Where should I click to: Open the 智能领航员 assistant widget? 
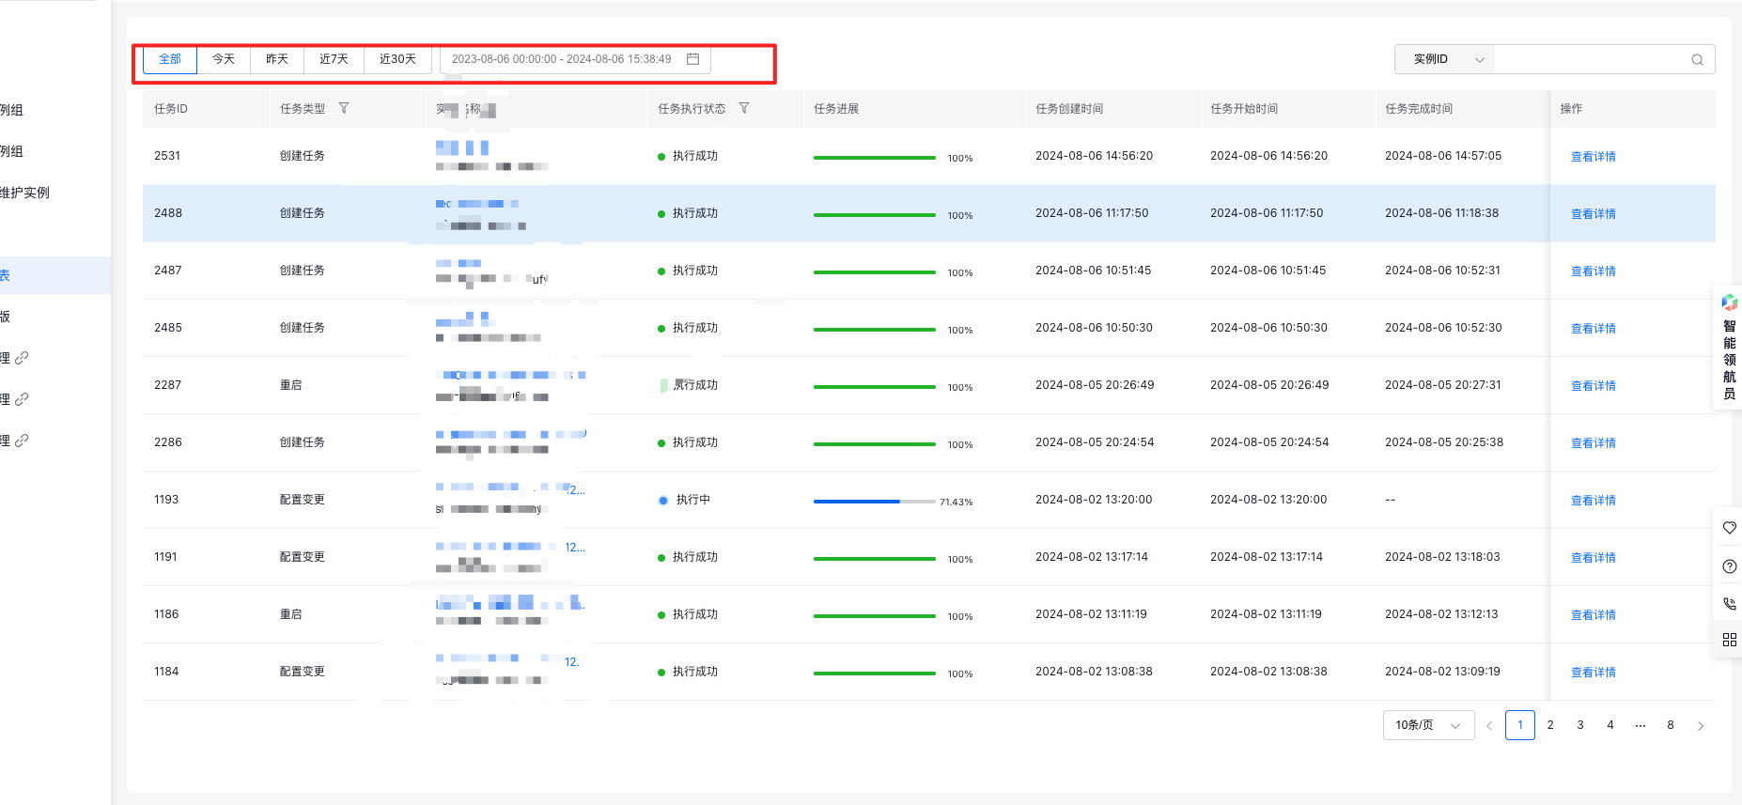(x=1729, y=348)
